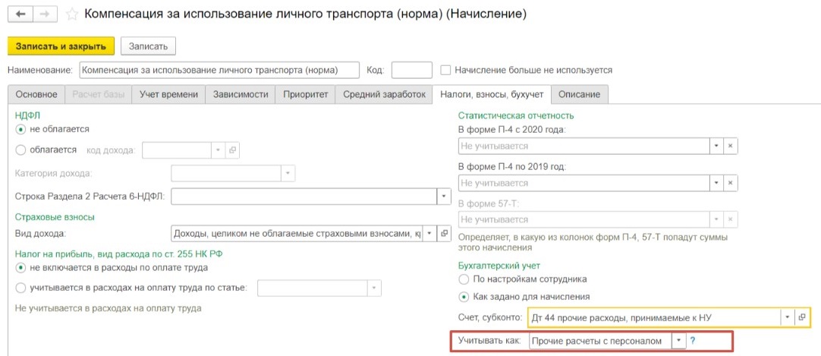Add form to favorites with star icon

pos(72,14)
